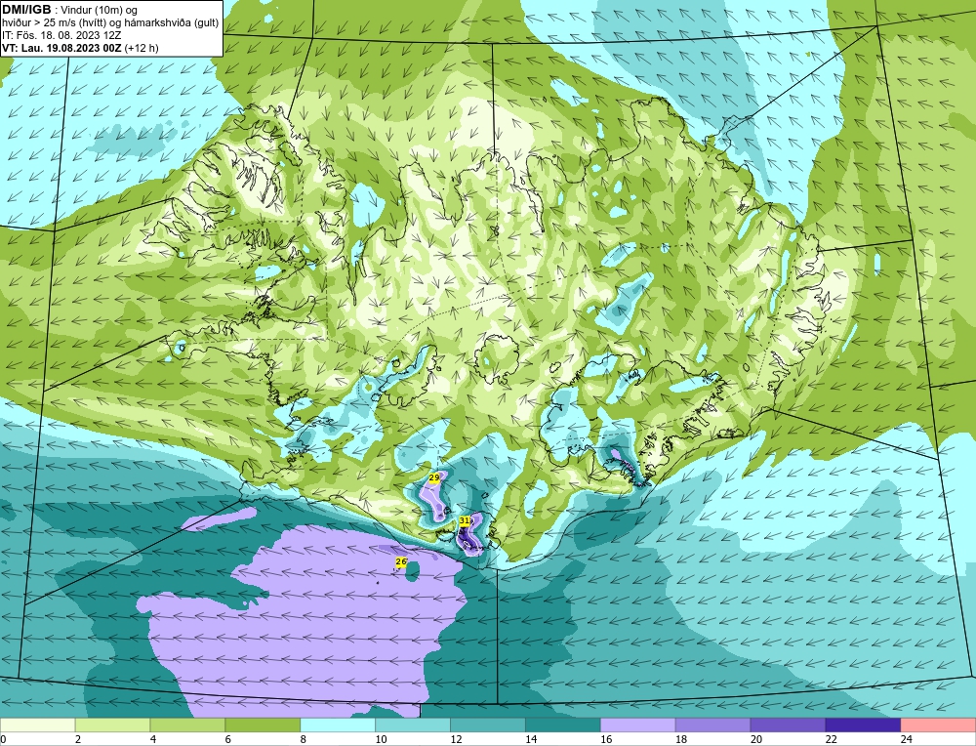Click the yellow gust label 31

pyautogui.click(x=465, y=520)
